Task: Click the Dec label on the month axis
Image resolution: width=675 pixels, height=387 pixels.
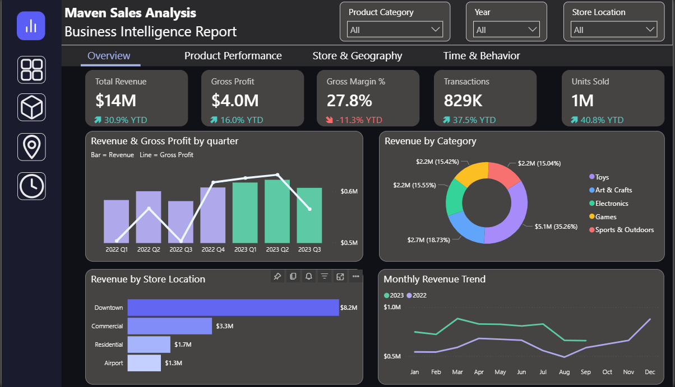Action: (x=650, y=372)
